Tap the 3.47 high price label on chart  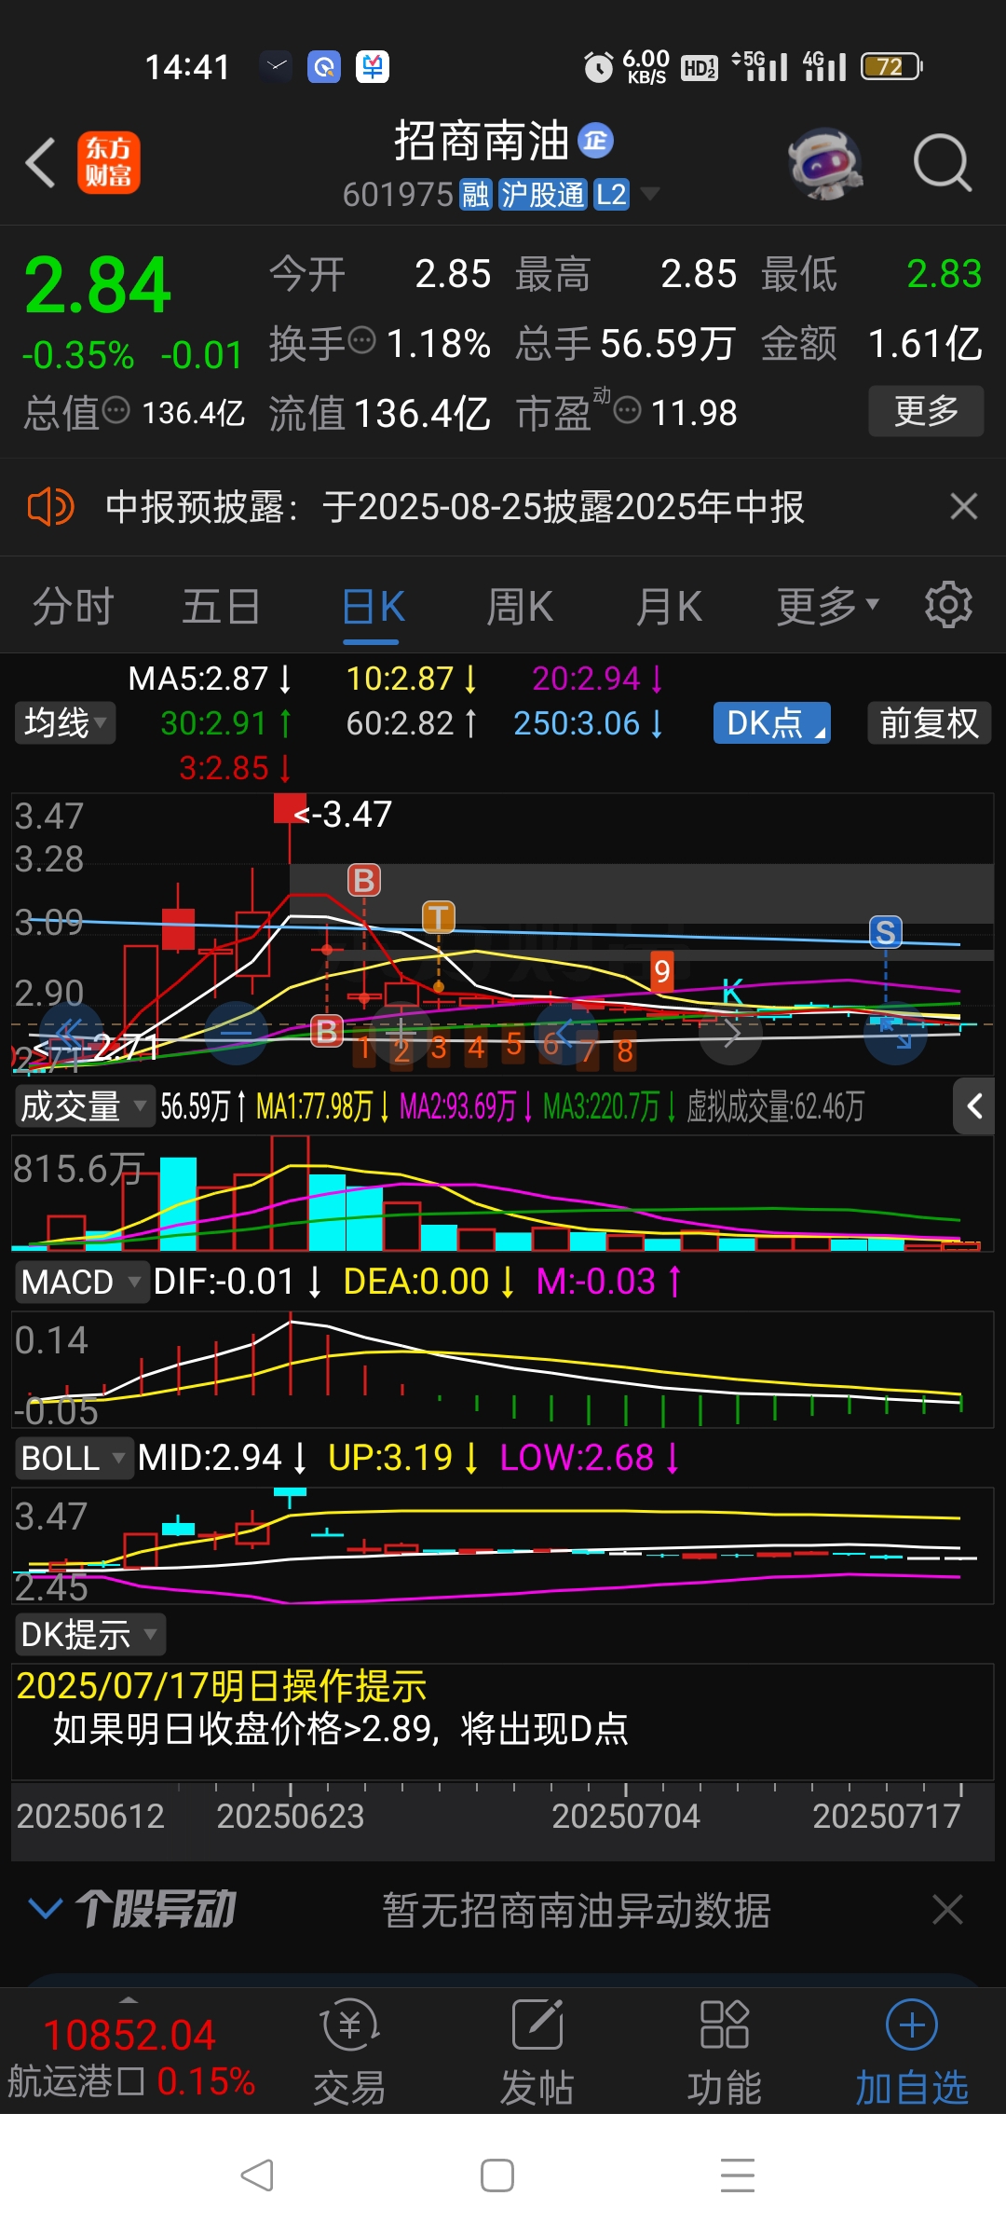[344, 815]
